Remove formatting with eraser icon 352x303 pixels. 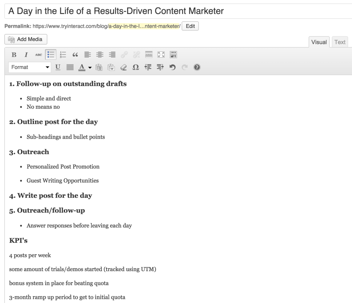point(123,67)
